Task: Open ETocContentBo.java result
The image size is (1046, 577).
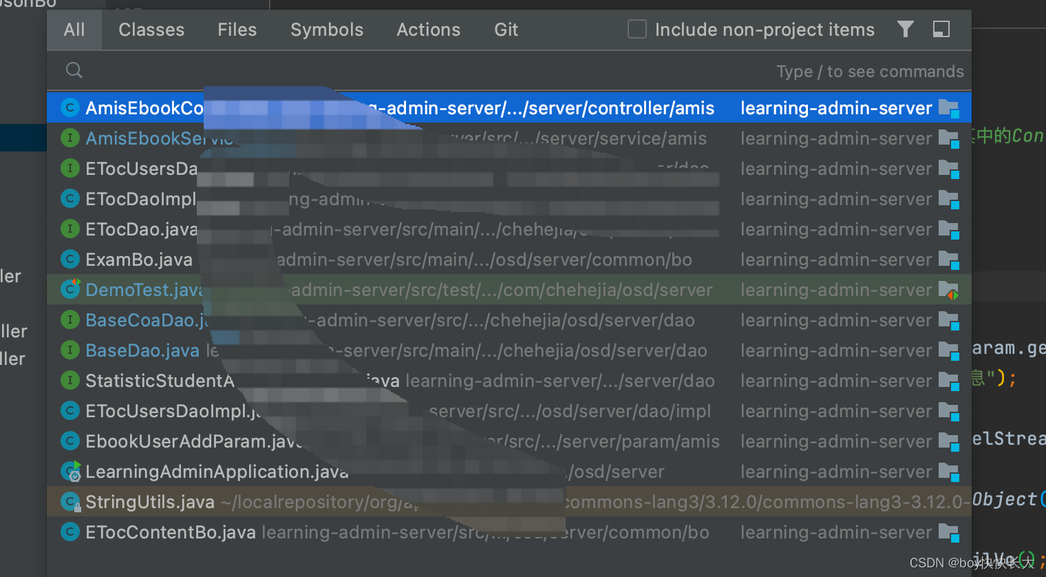Action: (509, 532)
